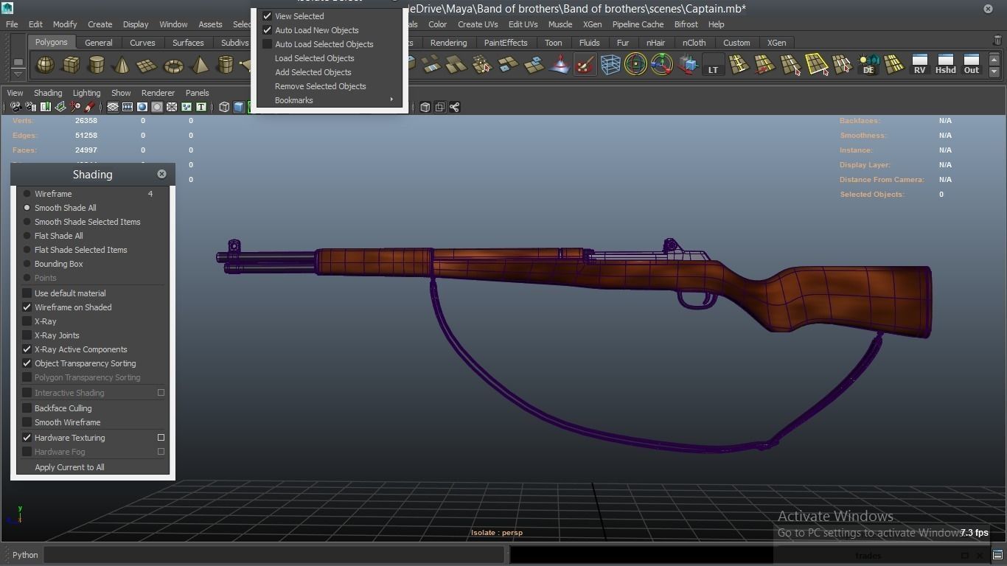Image resolution: width=1007 pixels, height=566 pixels.
Task: Open the Renderer panel menu
Action: [x=158, y=93]
